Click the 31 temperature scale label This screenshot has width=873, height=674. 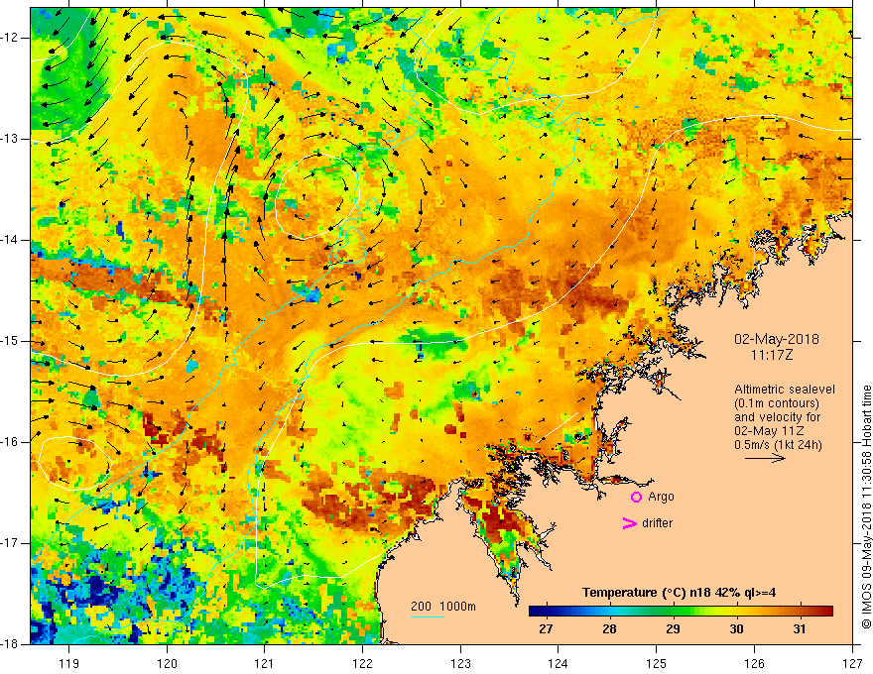800,629
